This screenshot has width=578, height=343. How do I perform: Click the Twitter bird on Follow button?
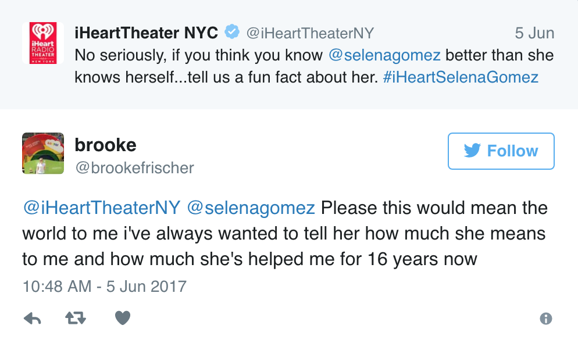(473, 151)
